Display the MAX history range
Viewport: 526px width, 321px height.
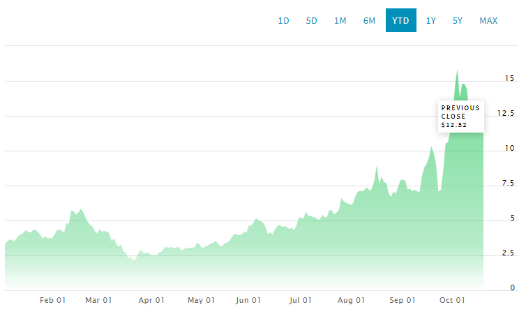tap(488, 20)
